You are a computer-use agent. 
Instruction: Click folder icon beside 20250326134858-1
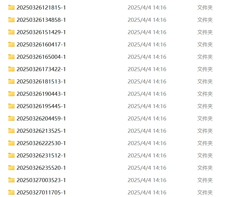coord(11,20)
